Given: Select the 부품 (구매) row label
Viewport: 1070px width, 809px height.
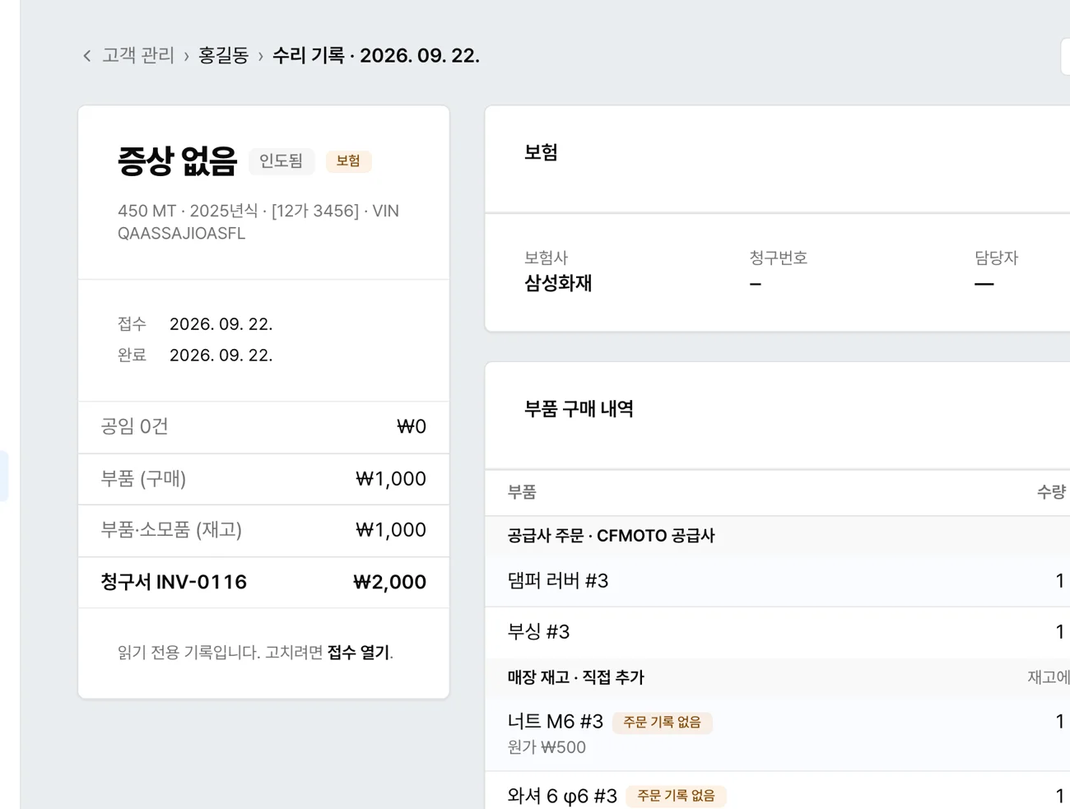Looking at the screenshot, I should click(143, 479).
